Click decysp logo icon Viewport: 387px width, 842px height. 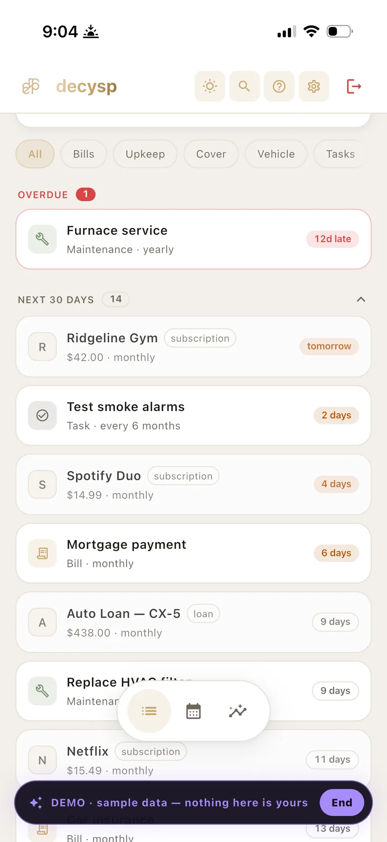31,86
